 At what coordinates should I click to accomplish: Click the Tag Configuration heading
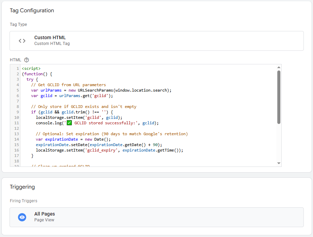(32, 11)
